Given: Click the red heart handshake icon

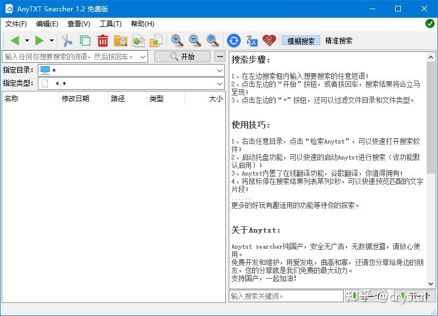Looking at the screenshot, I should click(x=269, y=41).
